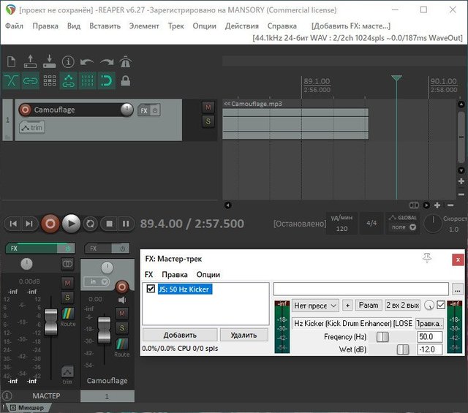Solo the Camouflage track with S button
Screen dimensions: 468x413
(208, 121)
